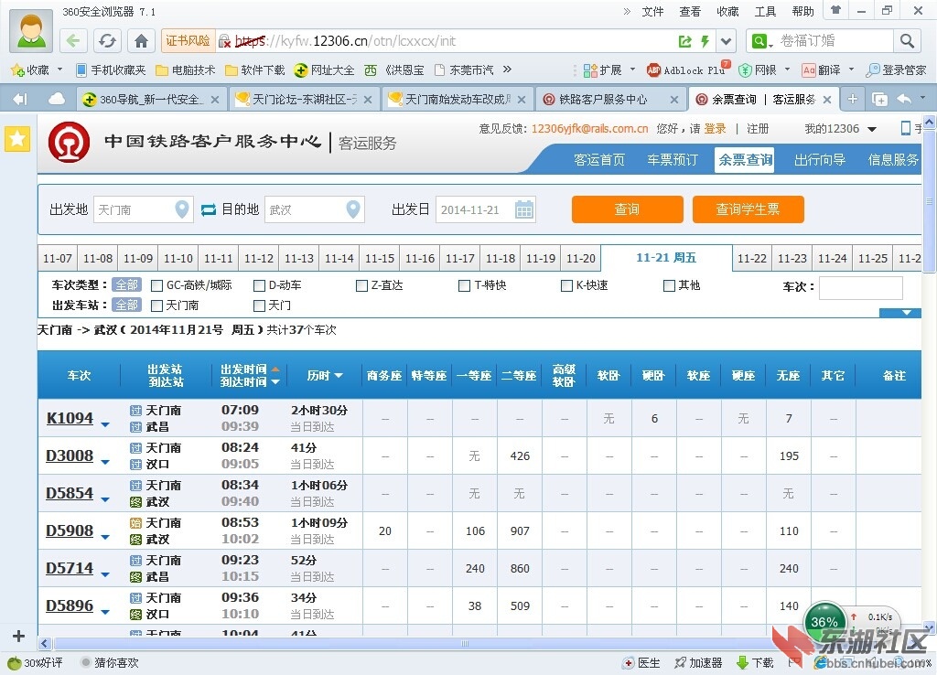Check the GC-高铁/城际 filter
937x675 pixels.
coord(157,285)
